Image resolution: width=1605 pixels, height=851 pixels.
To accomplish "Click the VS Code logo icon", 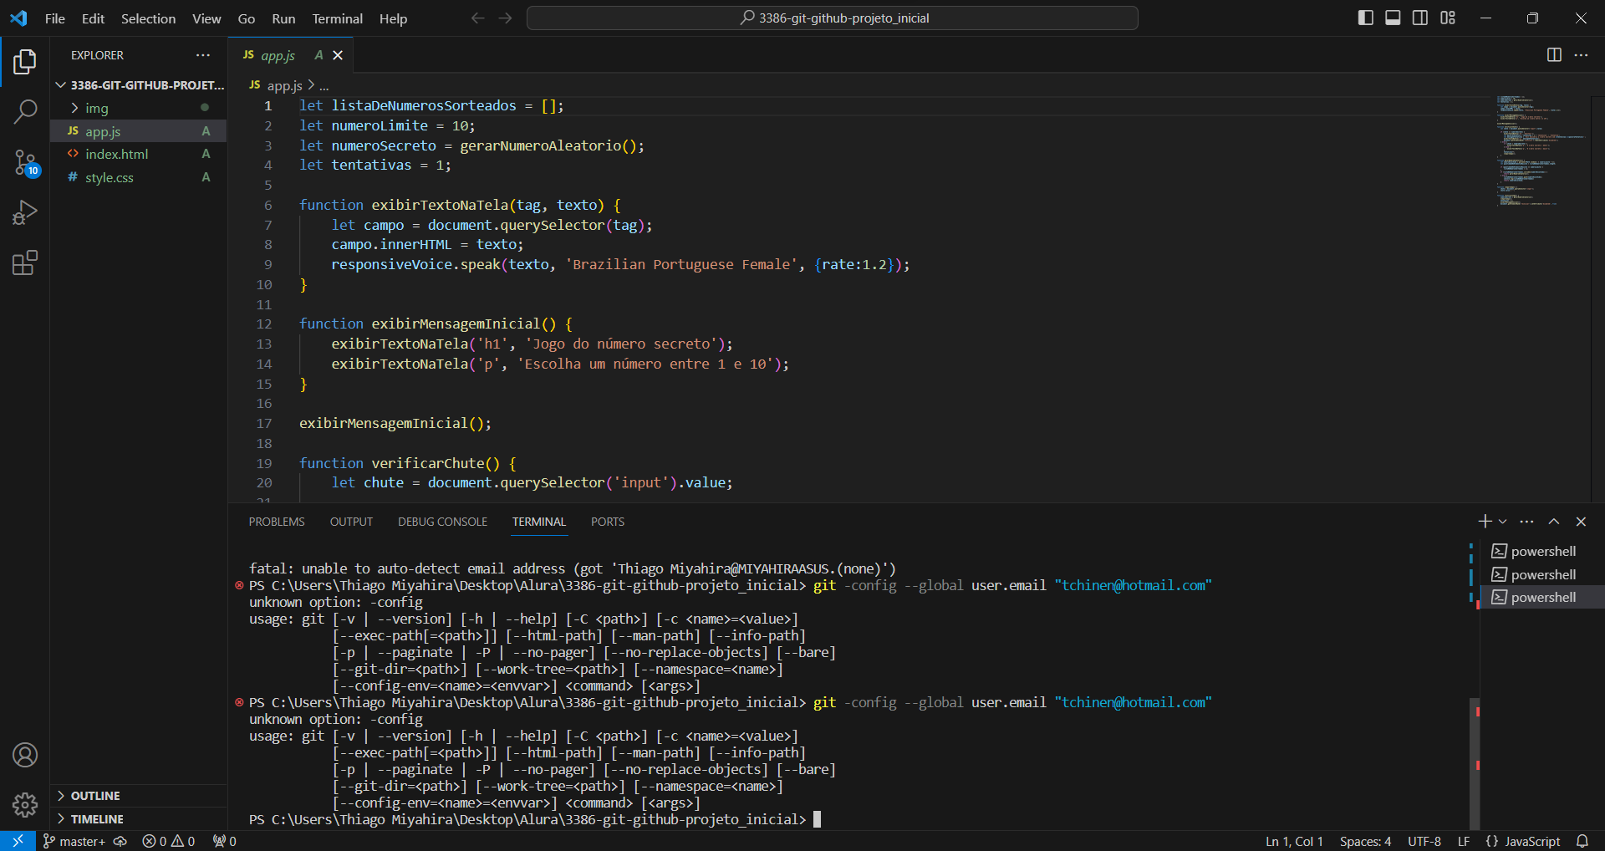I will [x=18, y=18].
